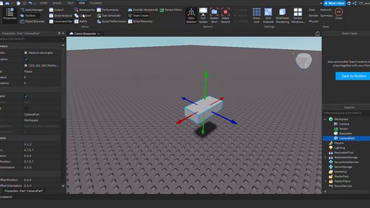The height and width of the screenshot is (208, 370).
Task: Toggle Wireframe Rendering
Action: point(282,16)
